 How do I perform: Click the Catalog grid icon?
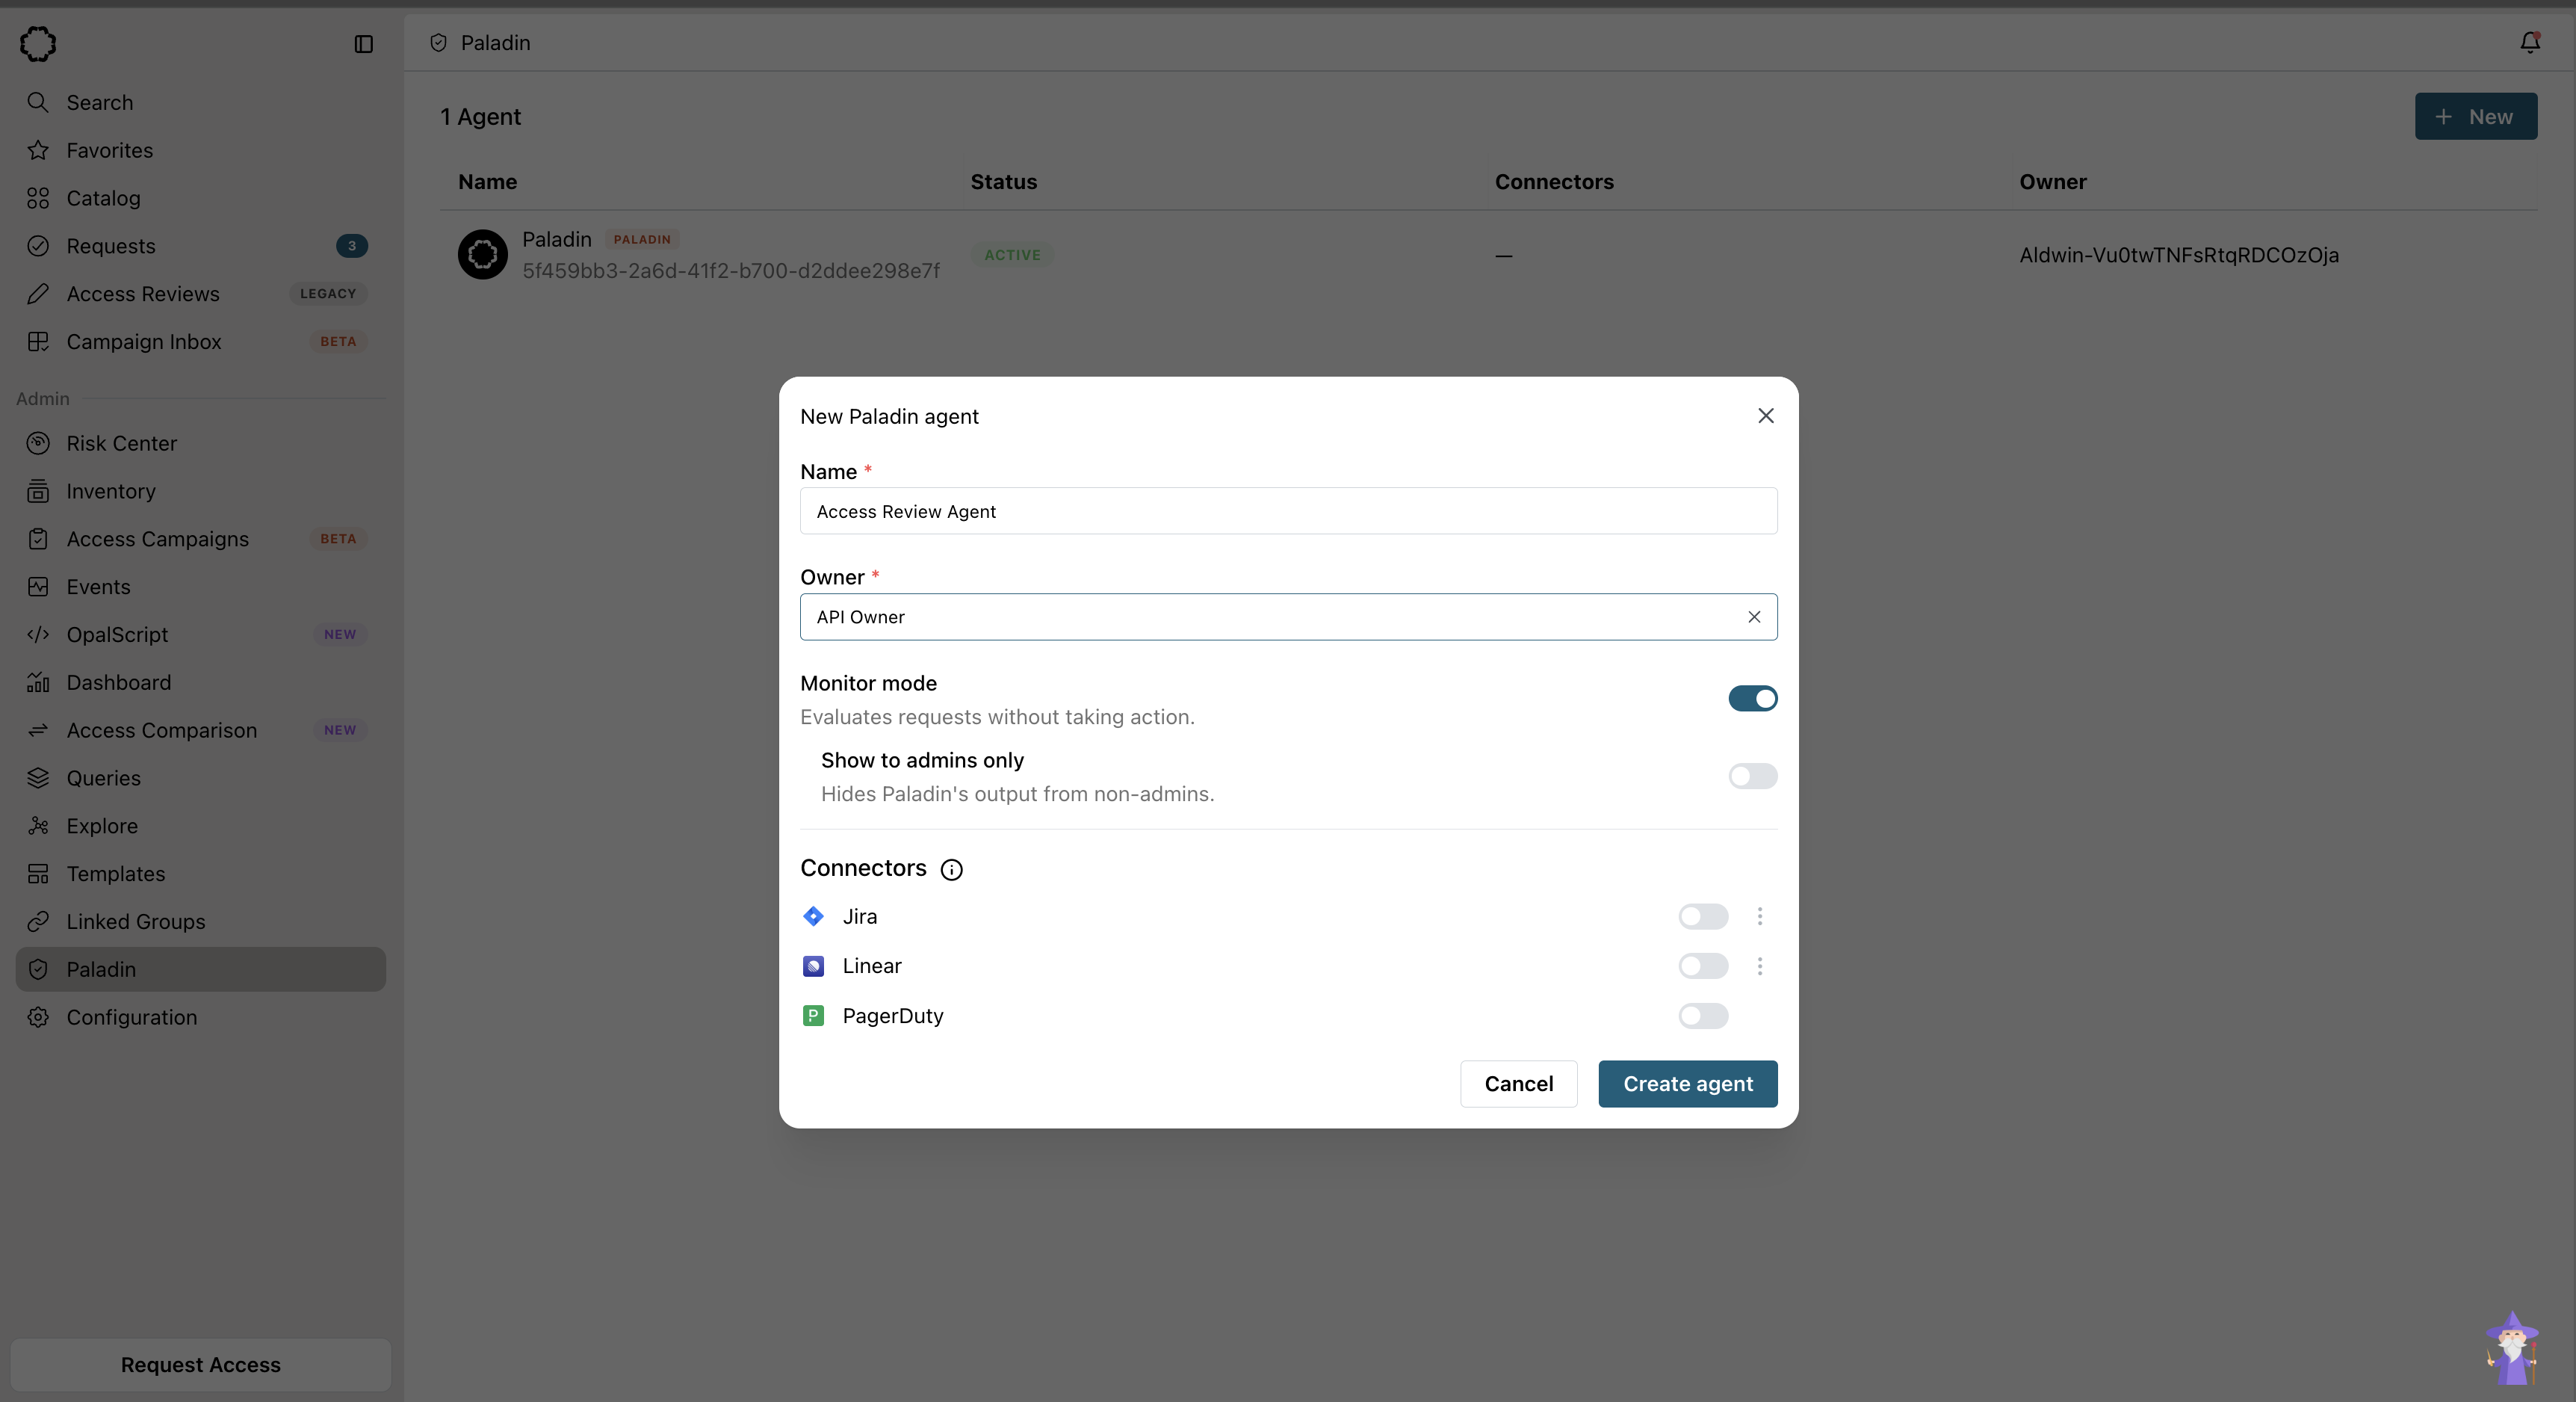[x=38, y=198]
